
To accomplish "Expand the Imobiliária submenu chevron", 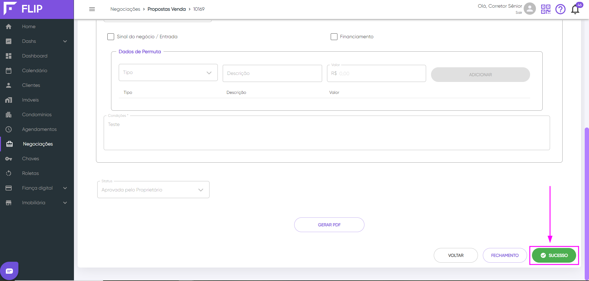I will click(x=65, y=203).
